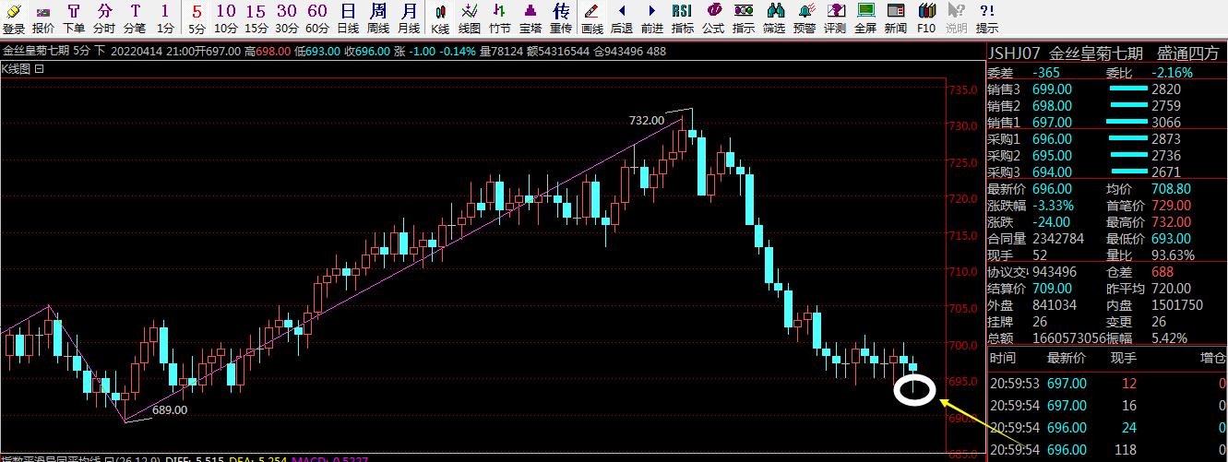Switch to 日线 daily chart

[x=347, y=18]
